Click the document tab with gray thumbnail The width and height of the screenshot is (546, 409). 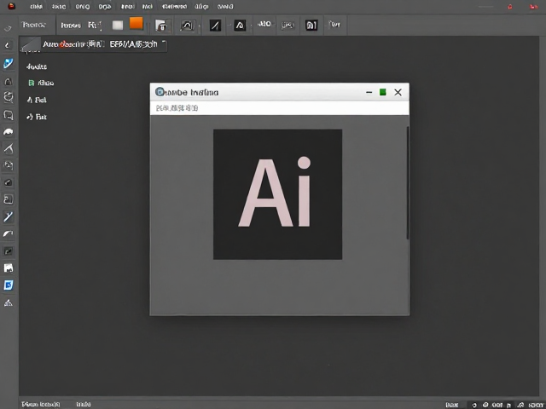click(x=93, y=44)
